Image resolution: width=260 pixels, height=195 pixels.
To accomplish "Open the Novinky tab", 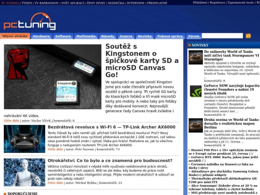I will [145, 36].
